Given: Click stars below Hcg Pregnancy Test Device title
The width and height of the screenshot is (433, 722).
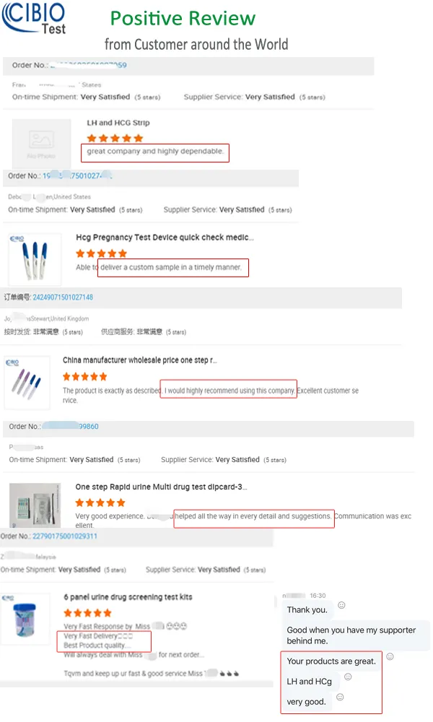Looking at the screenshot, I should pos(101,253).
